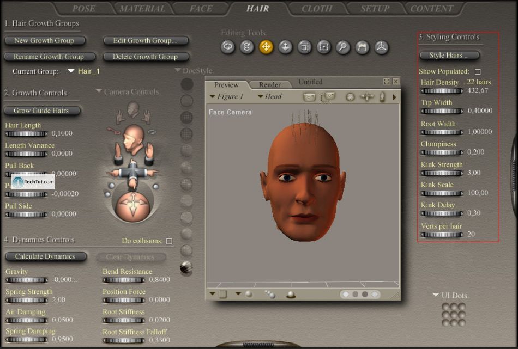Viewport: 518px width, 349px height.
Task: Collapse the Camera Controls panel
Action: click(99, 91)
